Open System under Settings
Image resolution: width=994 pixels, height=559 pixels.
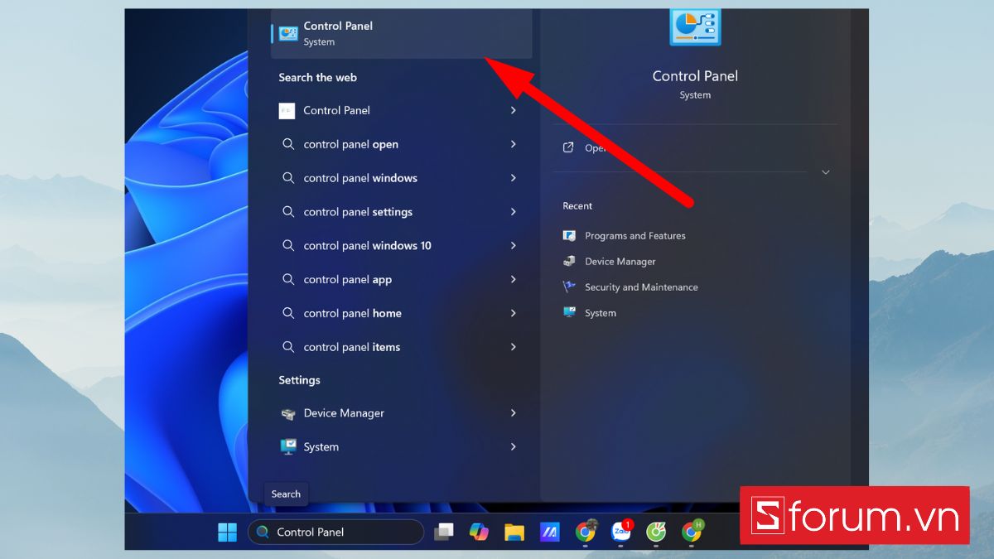point(402,447)
